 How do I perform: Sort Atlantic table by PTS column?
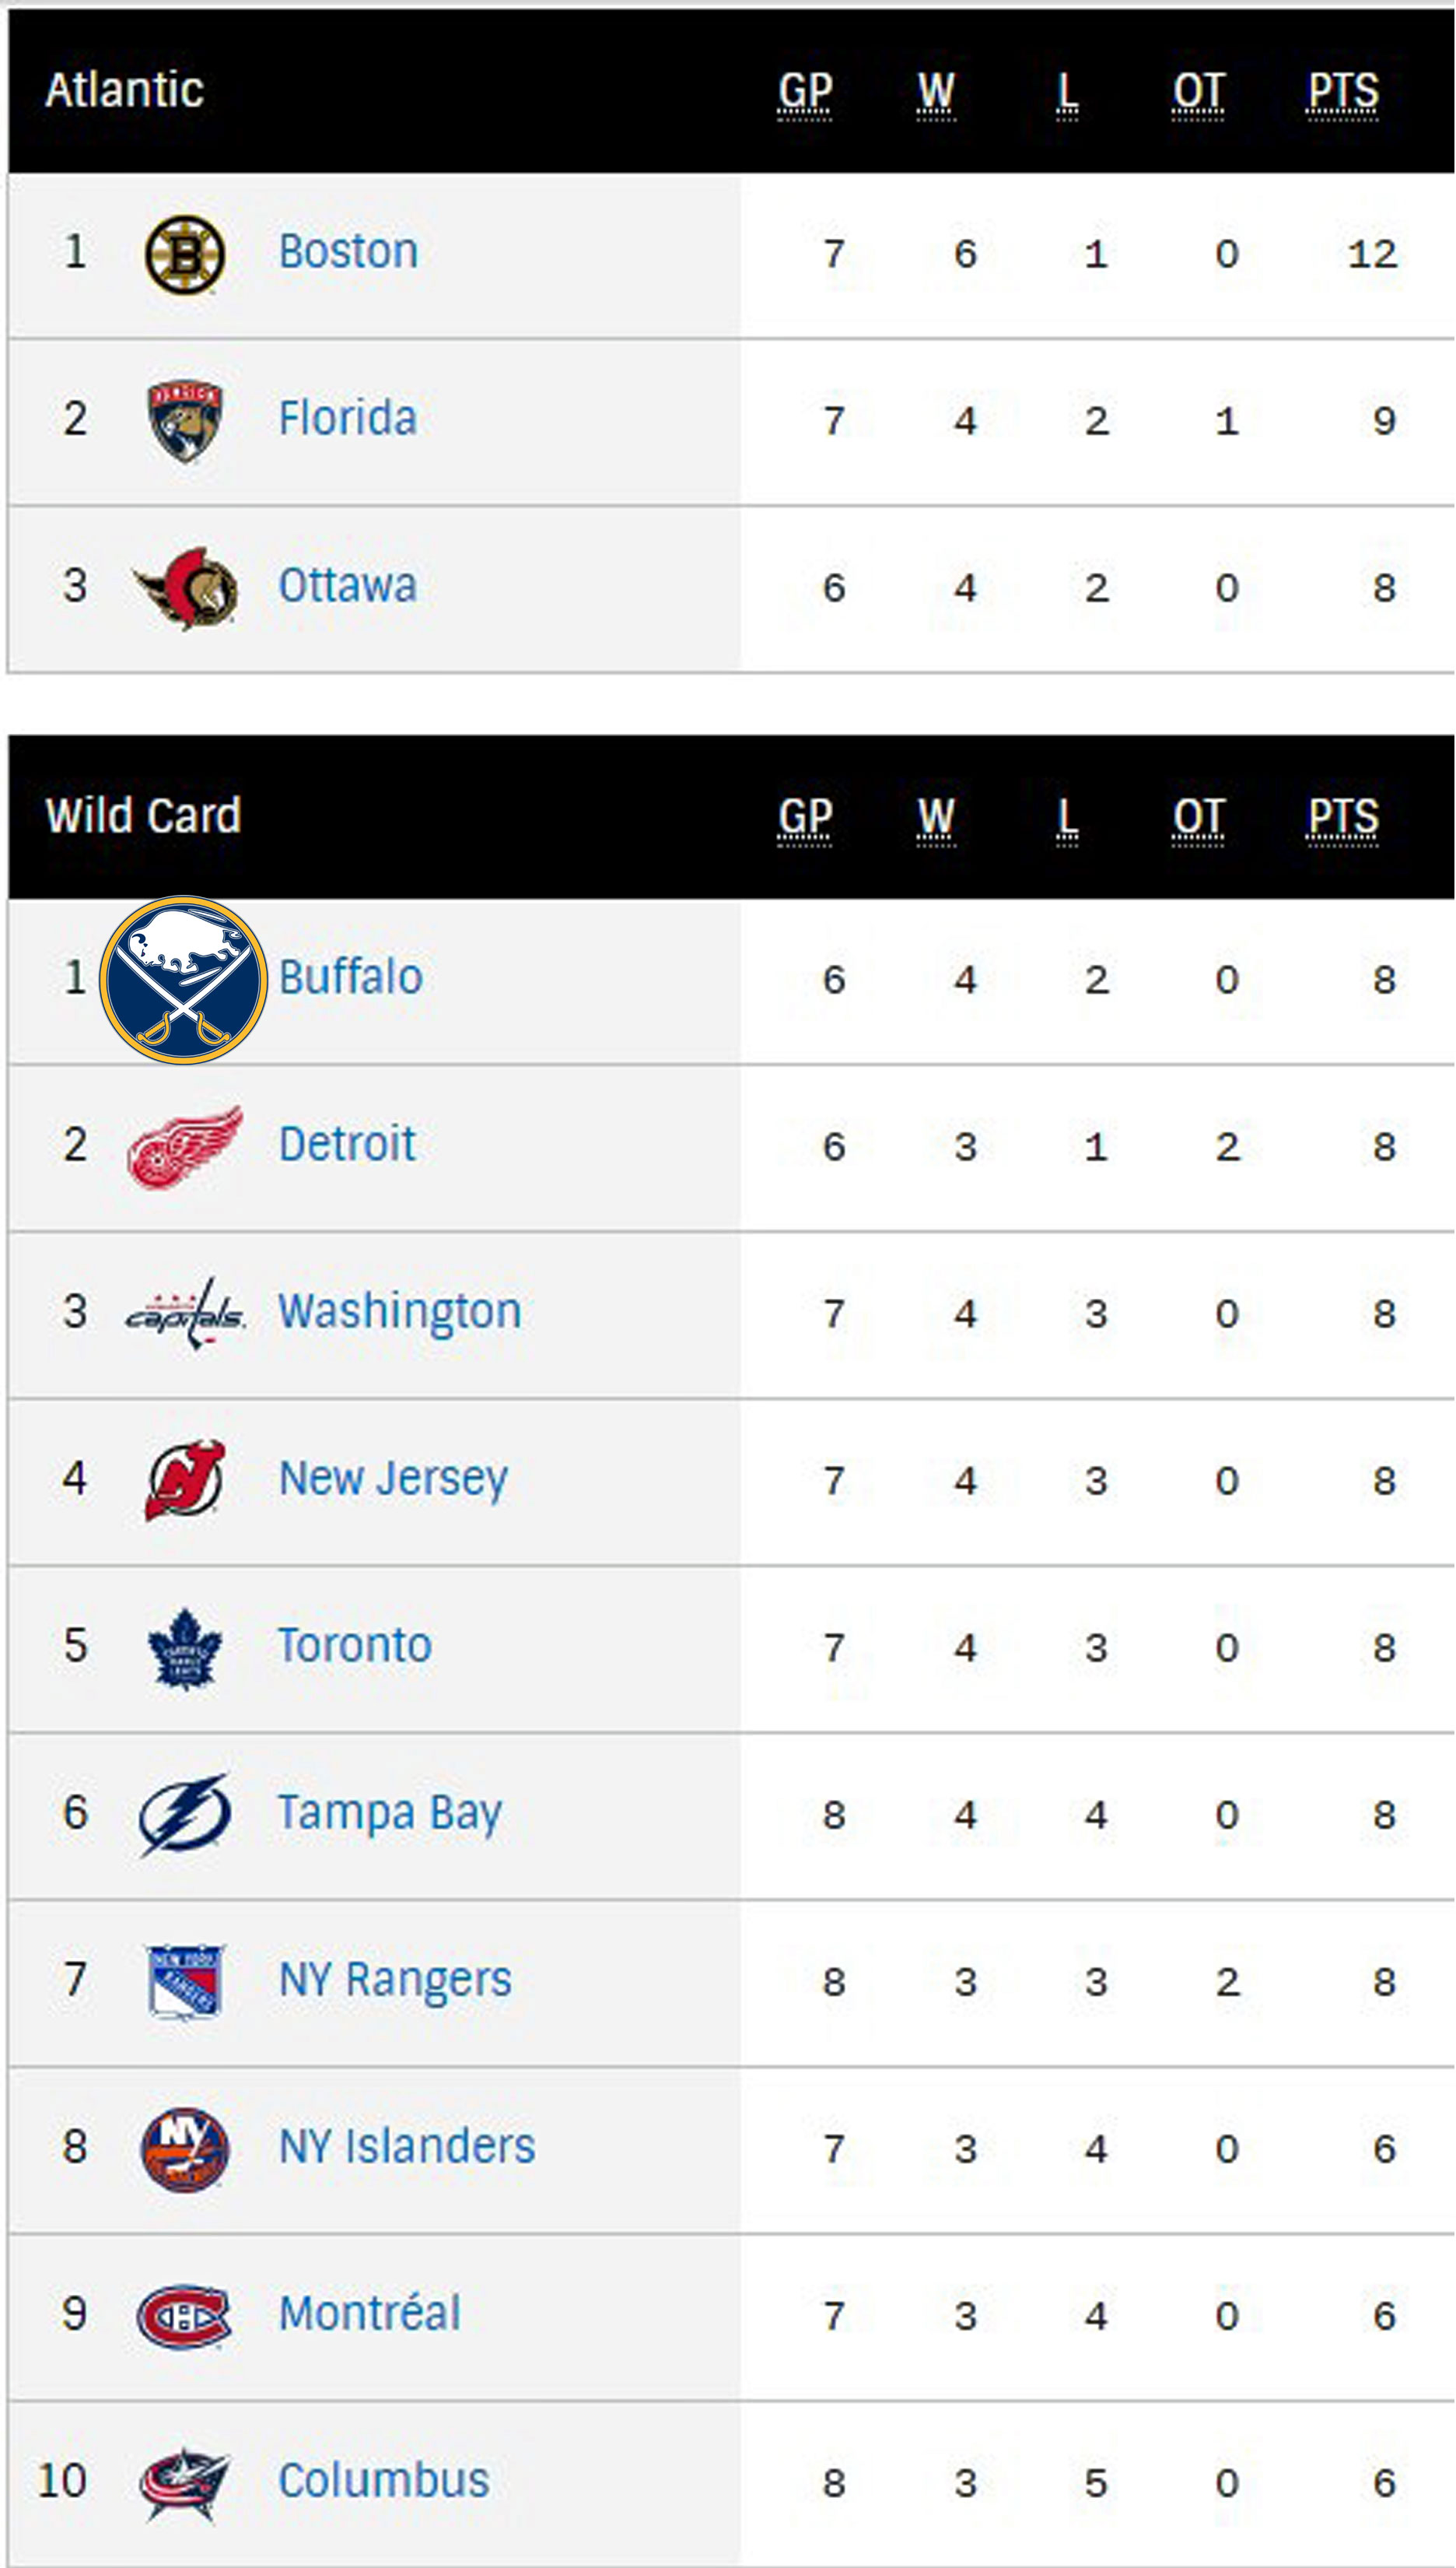pyautogui.click(x=1343, y=92)
